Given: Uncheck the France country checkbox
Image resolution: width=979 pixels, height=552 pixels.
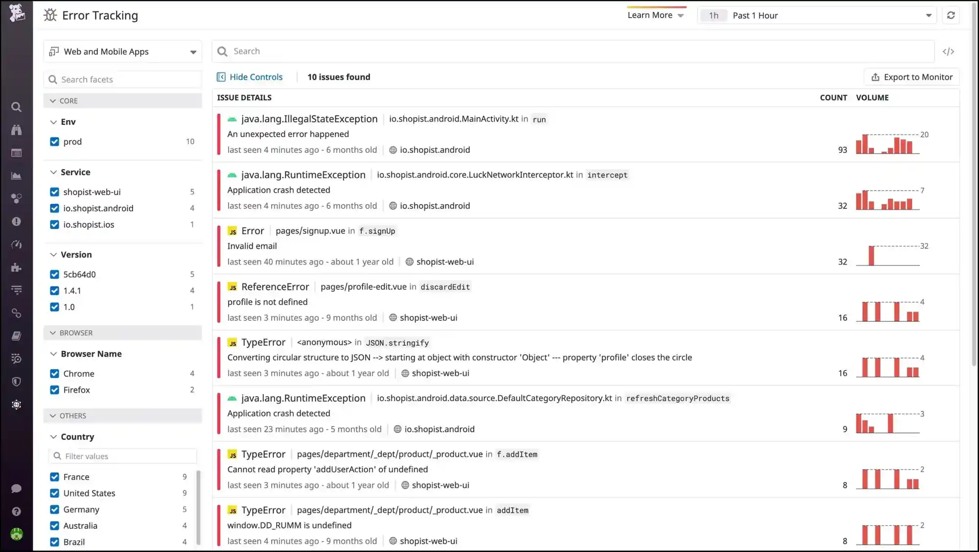Looking at the screenshot, I should click(54, 477).
